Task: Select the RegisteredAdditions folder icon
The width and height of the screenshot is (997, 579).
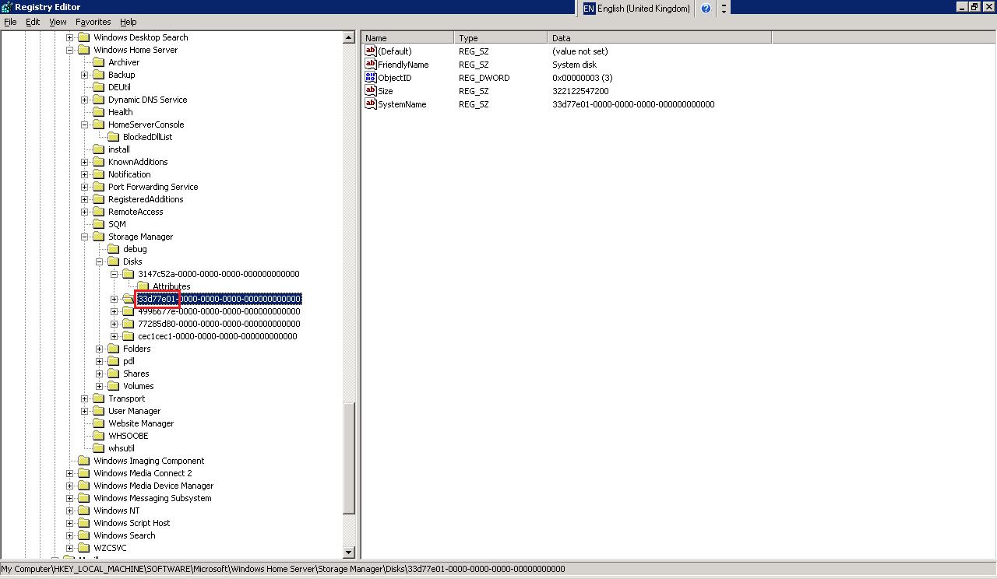Action: click(x=98, y=199)
